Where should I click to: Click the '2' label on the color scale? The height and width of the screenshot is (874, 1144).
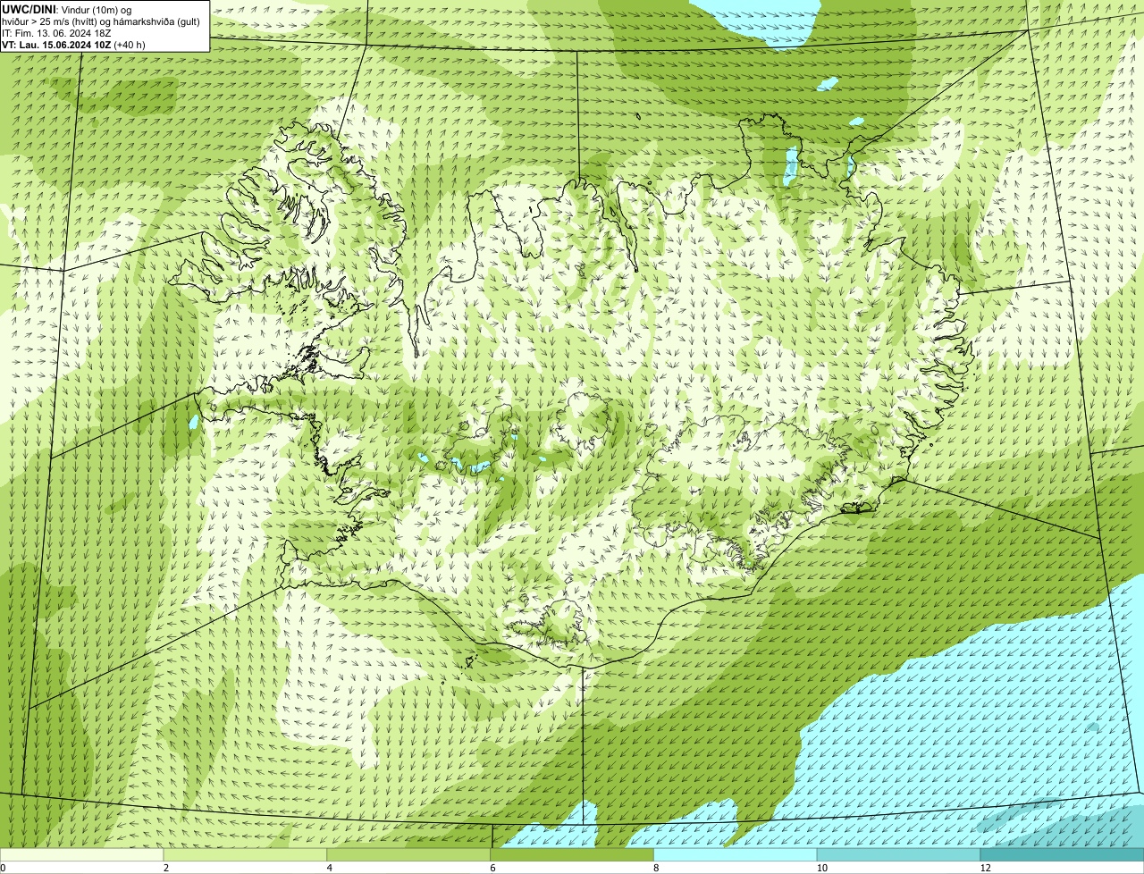(x=165, y=868)
